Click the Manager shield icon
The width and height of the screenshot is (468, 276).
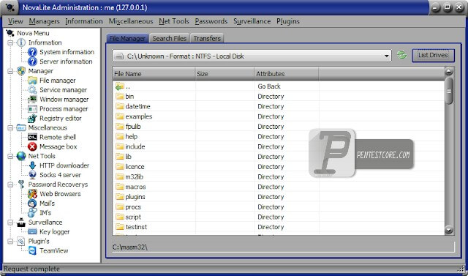21,71
